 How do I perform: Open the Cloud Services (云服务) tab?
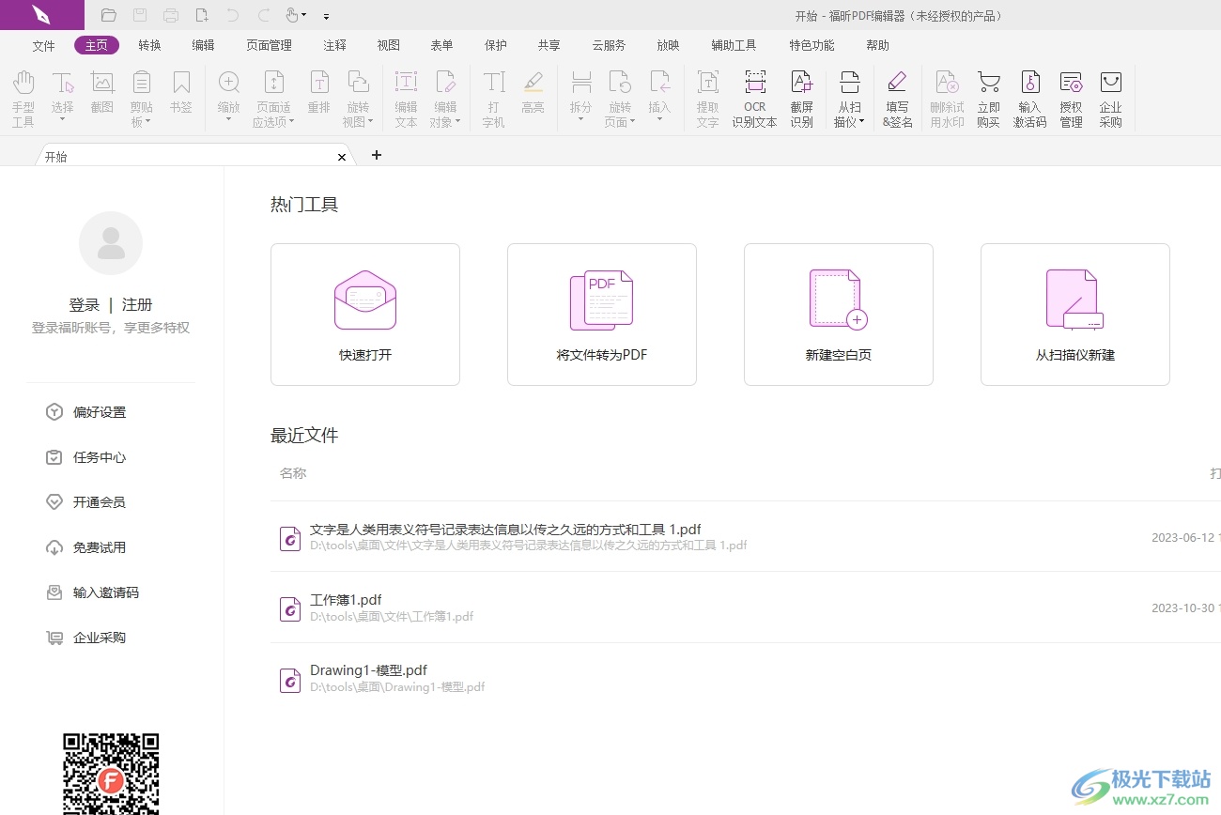[609, 45]
